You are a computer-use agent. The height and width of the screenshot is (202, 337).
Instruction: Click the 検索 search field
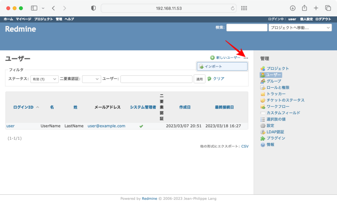tap(247, 28)
